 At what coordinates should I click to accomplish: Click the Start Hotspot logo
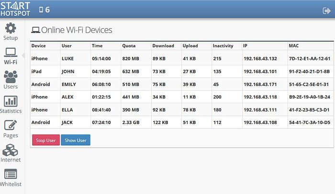coord(15,9)
